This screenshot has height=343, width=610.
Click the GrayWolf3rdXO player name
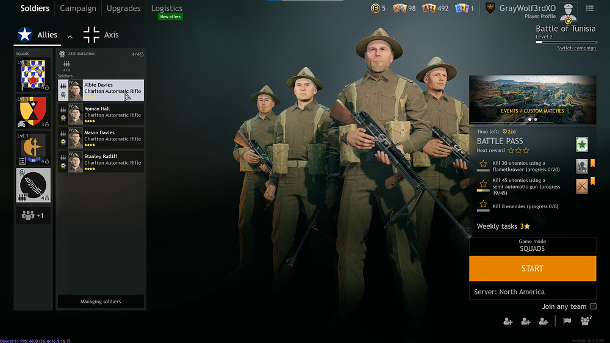(527, 8)
